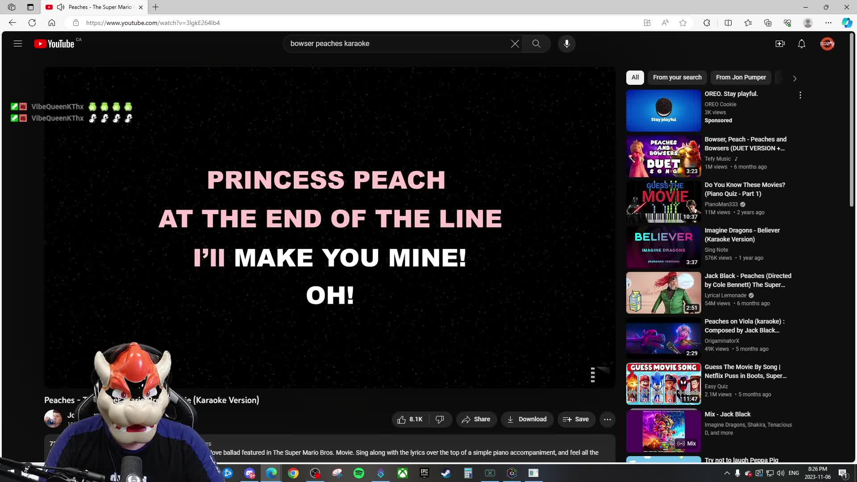The height and width of the screenshot is (482, 857).
Task: Open the volume control in system tray
Action: click(x=781, y=473)
